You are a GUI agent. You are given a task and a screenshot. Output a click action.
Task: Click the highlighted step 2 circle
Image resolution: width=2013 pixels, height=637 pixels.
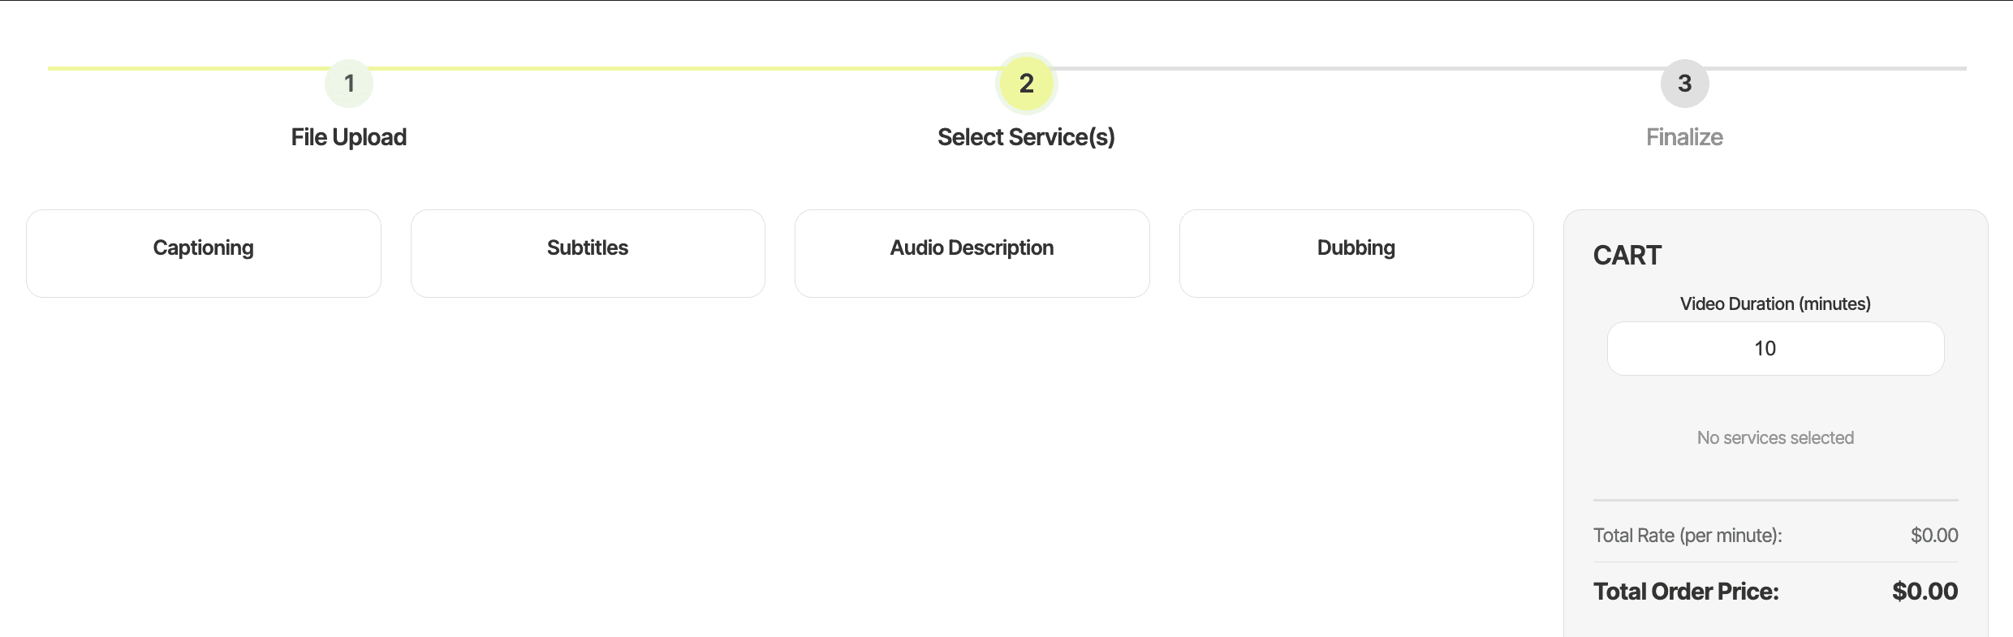(1026, 83)
